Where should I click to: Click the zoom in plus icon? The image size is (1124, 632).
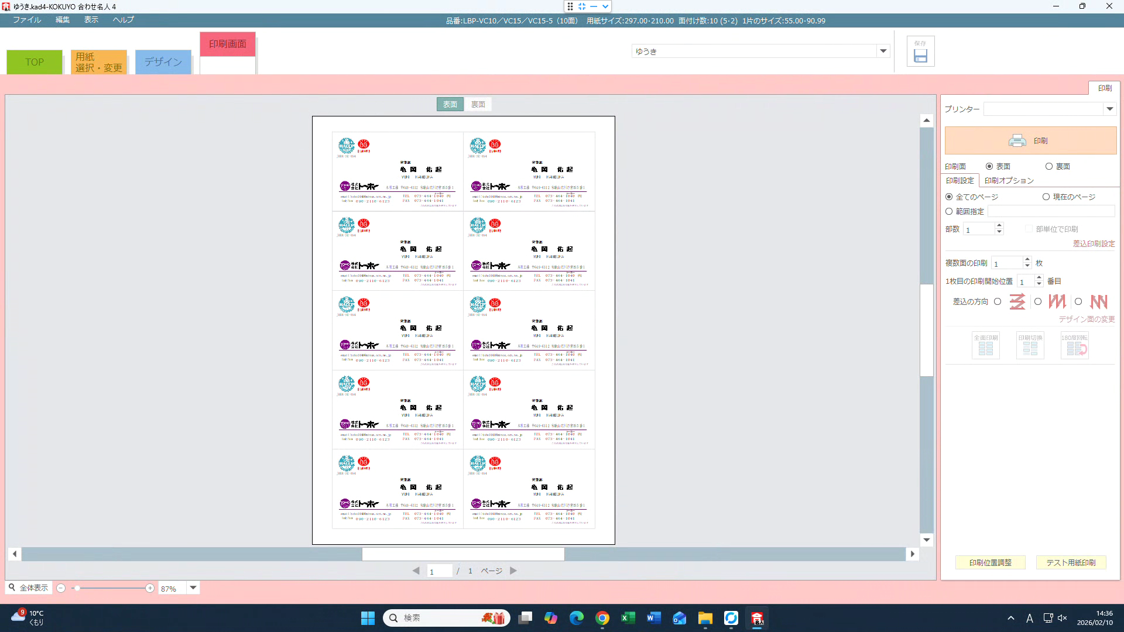point(150,588)
